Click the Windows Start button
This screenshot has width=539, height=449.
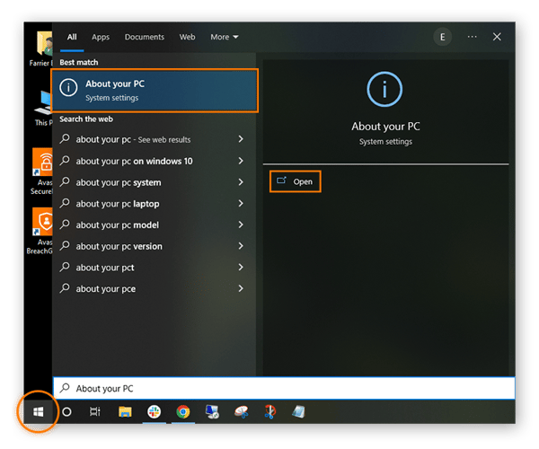click(x=38, y=411)
